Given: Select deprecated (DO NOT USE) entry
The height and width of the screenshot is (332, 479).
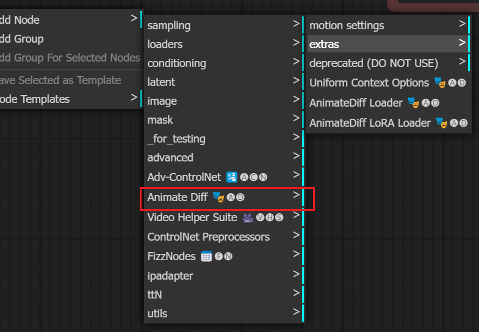Looking at the screenshot, I should pyautogui.click(x=373, y=63).
